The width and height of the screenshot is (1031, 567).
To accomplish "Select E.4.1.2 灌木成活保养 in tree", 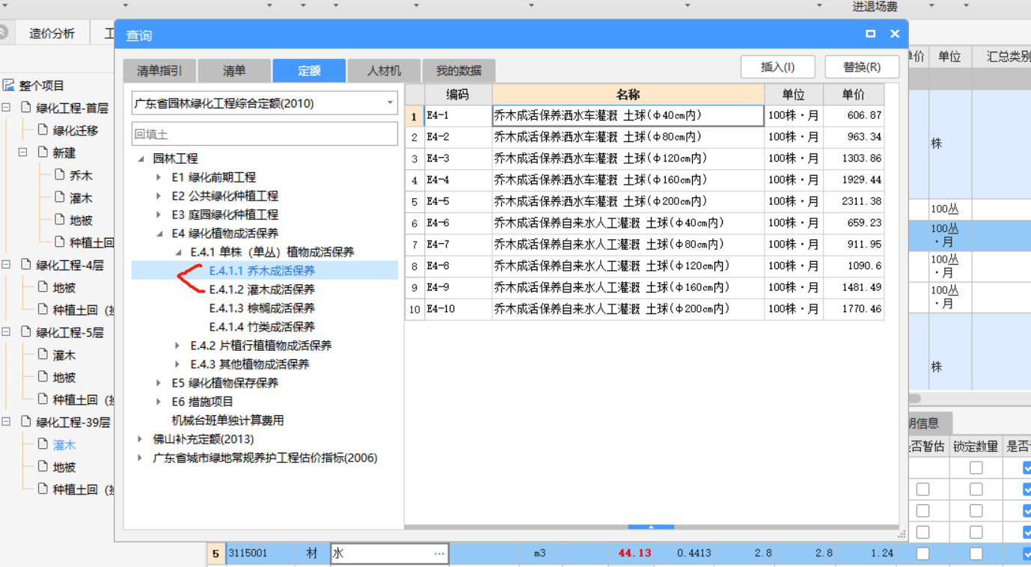I will pyautogui.click(x=262, y=289).
